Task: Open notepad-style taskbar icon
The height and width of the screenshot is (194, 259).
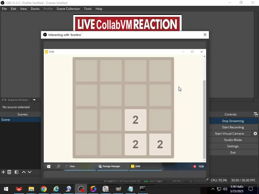Action: coord(130,189)
